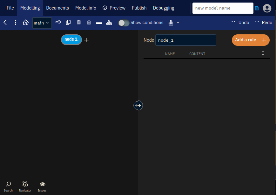This screenshot has height=195, width=276.
Task: Open the File menu
Action: (10, 8)
